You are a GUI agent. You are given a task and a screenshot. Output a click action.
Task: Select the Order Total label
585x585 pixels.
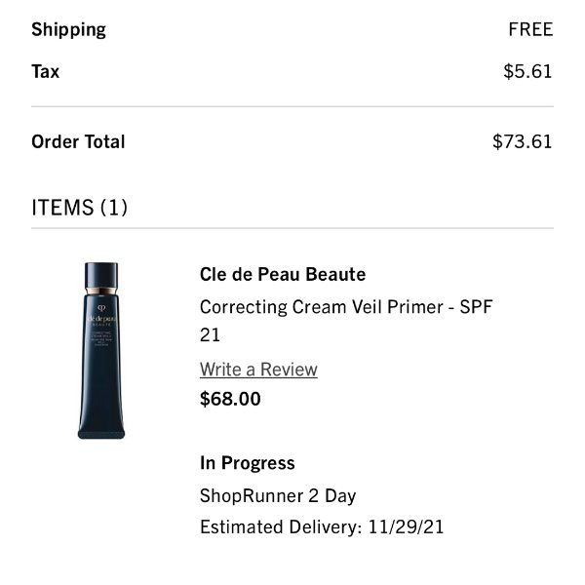point(78,141)
